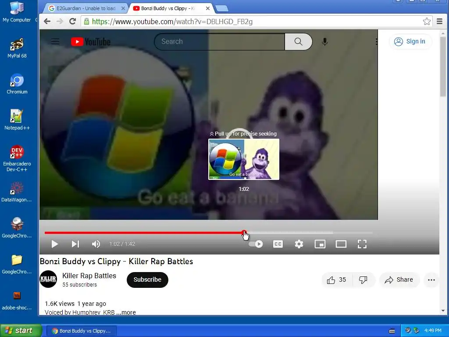Focus the YouTube search field
The height and width of the screenshot is (337, 449).
click(x=219, y=42)
